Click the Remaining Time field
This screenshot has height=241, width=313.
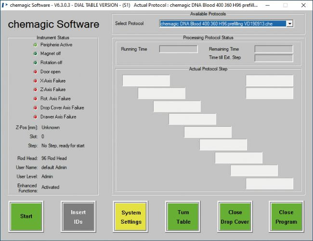(x=274, y=49)
